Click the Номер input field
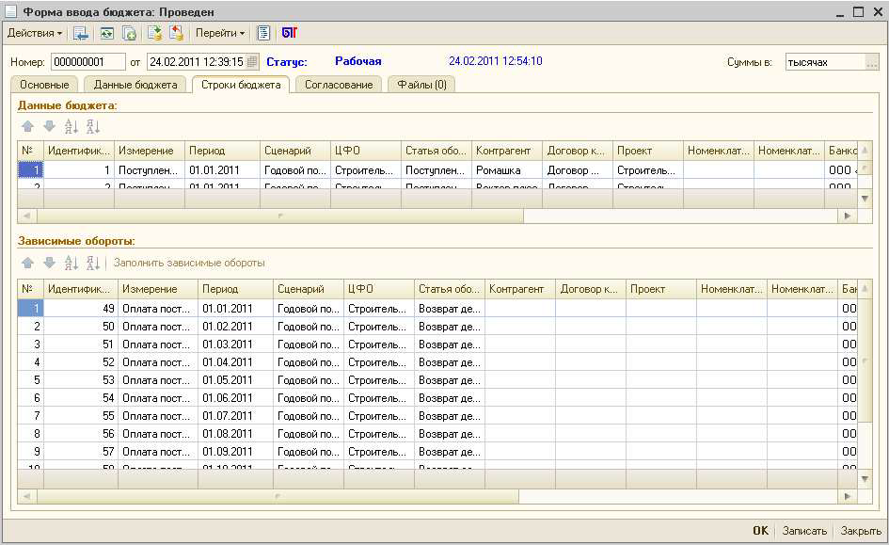 tap(88, 62)
